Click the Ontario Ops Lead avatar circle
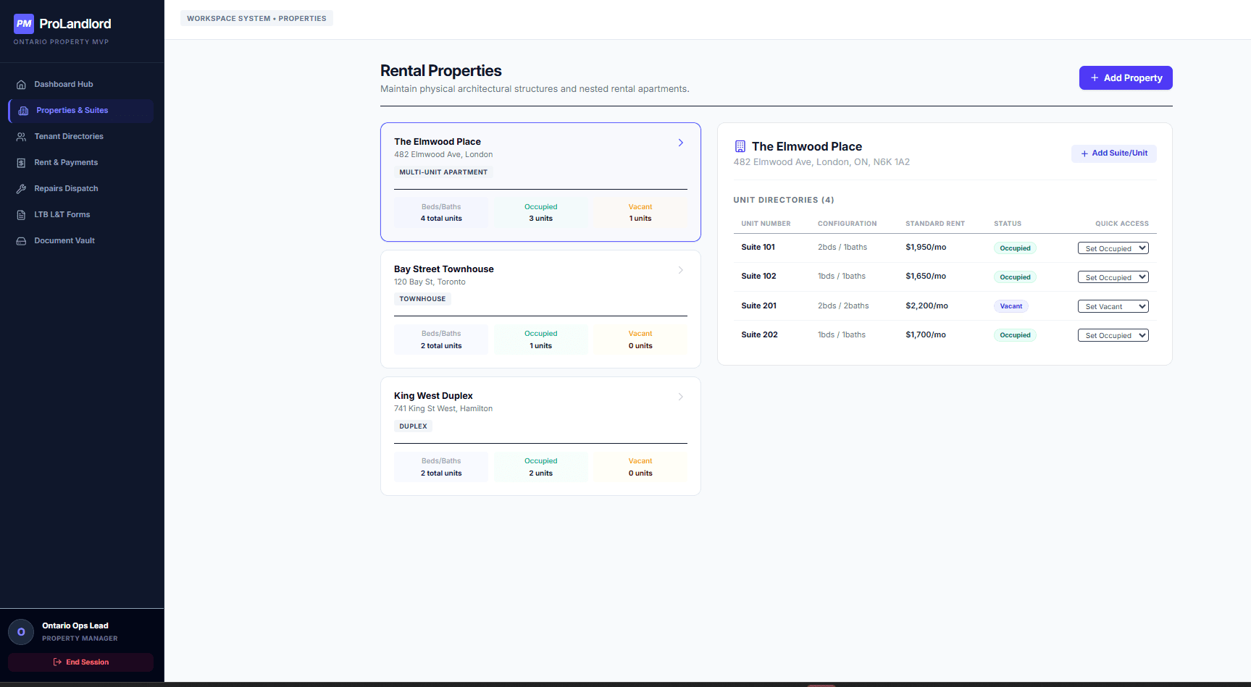The image size is (1251, 687). [x=21, y=632]
